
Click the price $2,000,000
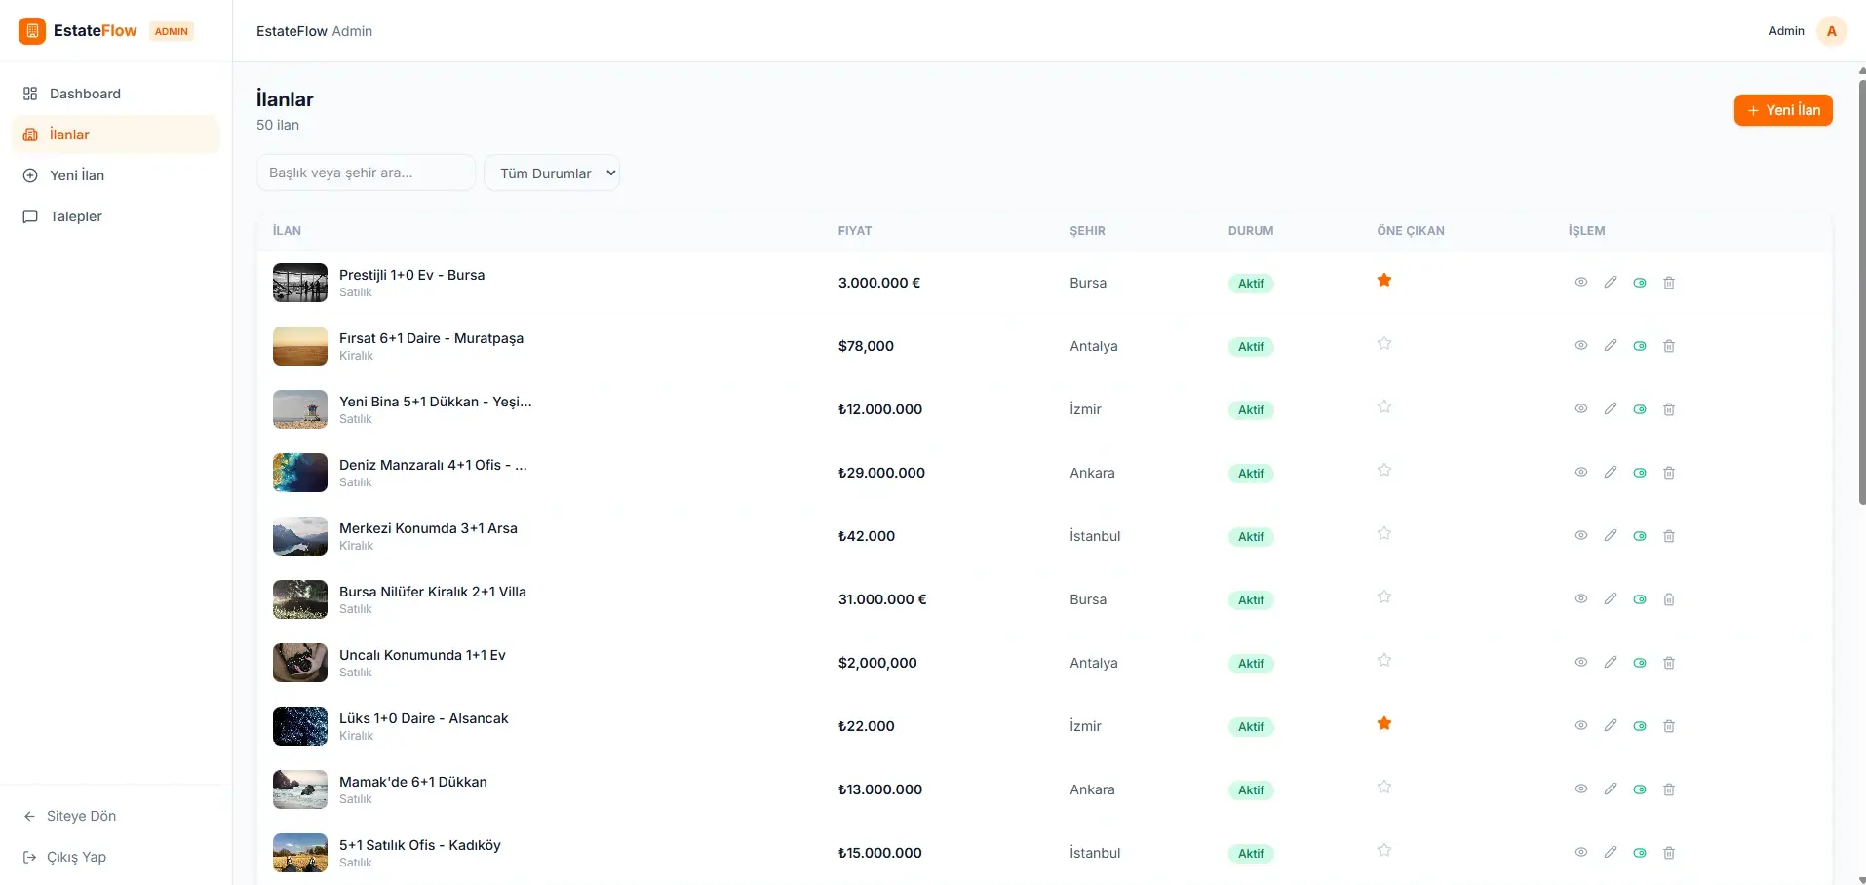click(x=877, y=663)
